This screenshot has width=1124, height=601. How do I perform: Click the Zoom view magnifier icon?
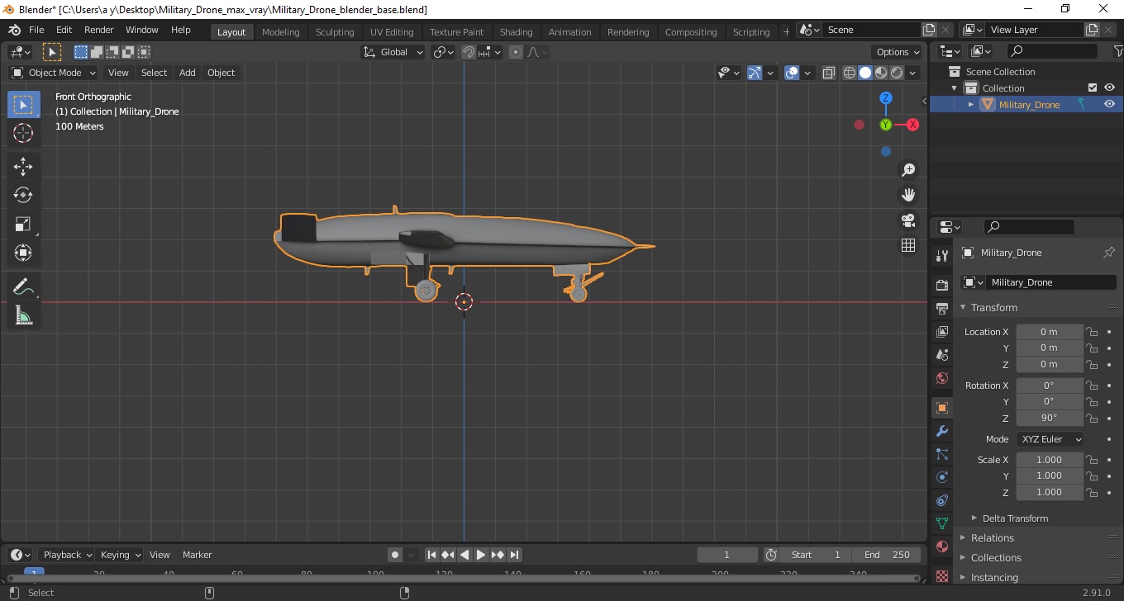coord(908,169)
